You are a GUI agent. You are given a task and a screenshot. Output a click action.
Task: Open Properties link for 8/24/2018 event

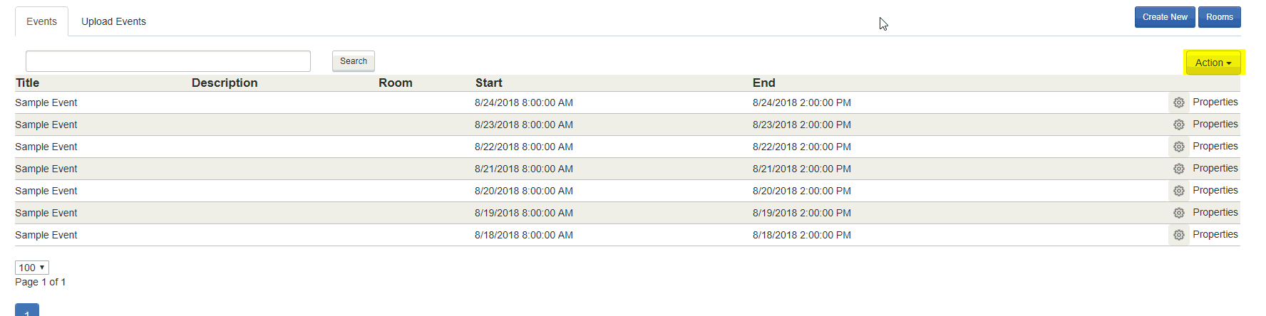pyautogui.click(x=1215, y=102)
